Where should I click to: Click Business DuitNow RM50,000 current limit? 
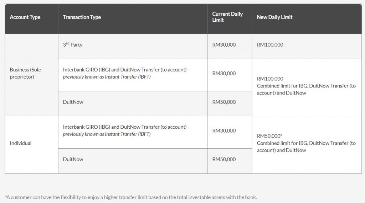(224, 102)
